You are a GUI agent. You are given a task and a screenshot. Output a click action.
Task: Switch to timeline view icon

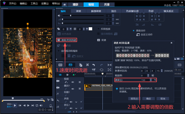coord(70,65)
